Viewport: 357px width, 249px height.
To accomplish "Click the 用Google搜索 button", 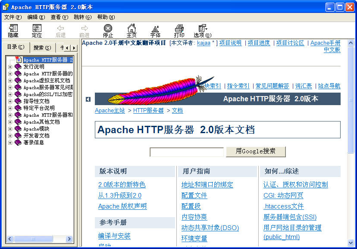I will [x=256, y=152].
